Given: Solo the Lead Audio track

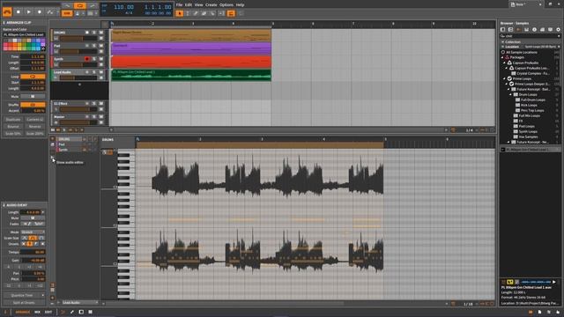Looking at the screenshot, I should pos(94,72).
